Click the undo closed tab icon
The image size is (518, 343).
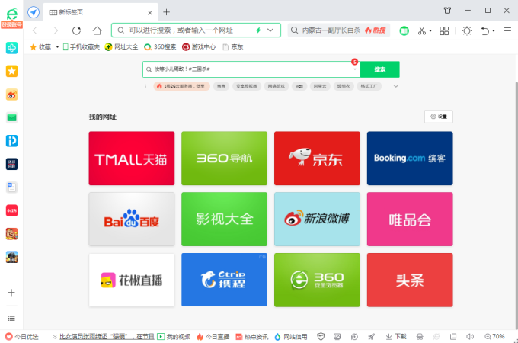484,30
